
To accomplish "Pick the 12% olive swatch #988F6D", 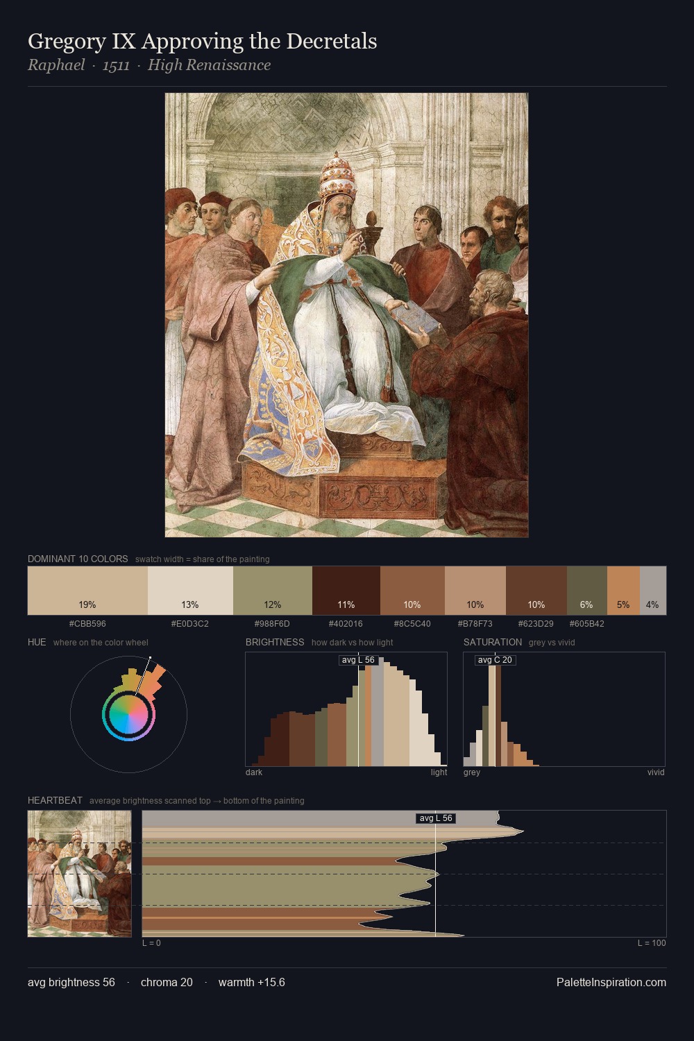I will [273, 591].
